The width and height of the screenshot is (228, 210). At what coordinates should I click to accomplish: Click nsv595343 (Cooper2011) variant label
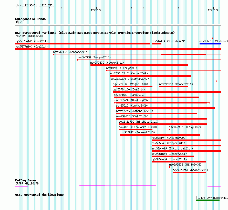168,143
